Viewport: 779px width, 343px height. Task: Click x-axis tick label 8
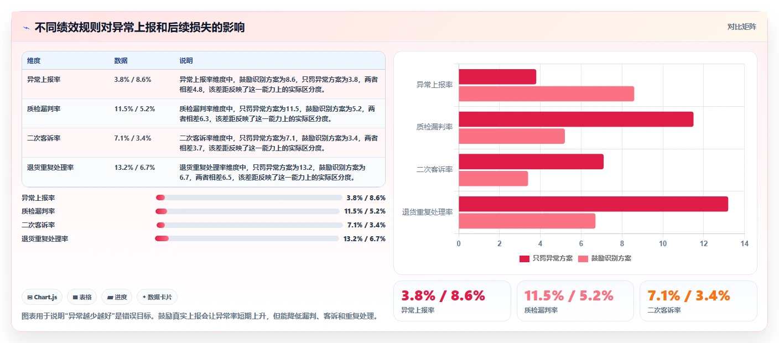[x=622, y=244]
